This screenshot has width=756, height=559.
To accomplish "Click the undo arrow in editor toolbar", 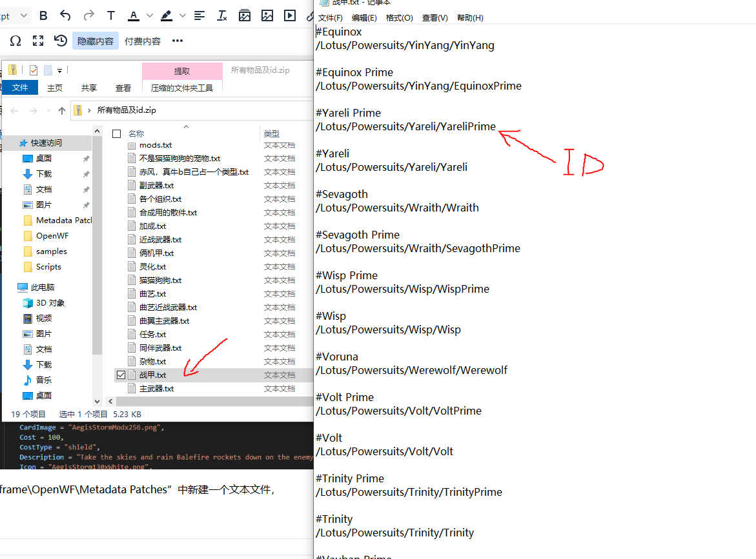I will click(x=65, y=15).
